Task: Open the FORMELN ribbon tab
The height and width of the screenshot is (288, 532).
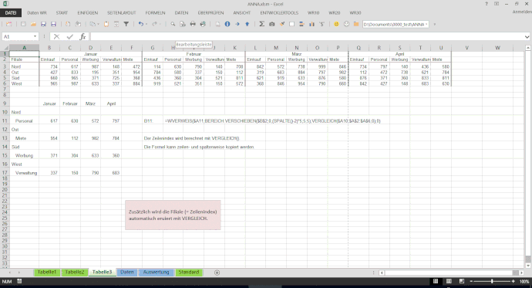Action: (156, 13)
